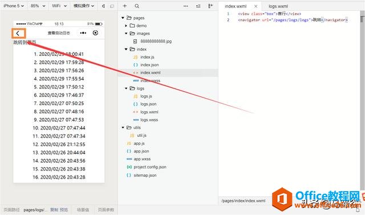The height and width of the screenshot is (215, 365).
Task: Click log entry 5. 2020/02/29 17:50:12
Action: click(59, 87)
